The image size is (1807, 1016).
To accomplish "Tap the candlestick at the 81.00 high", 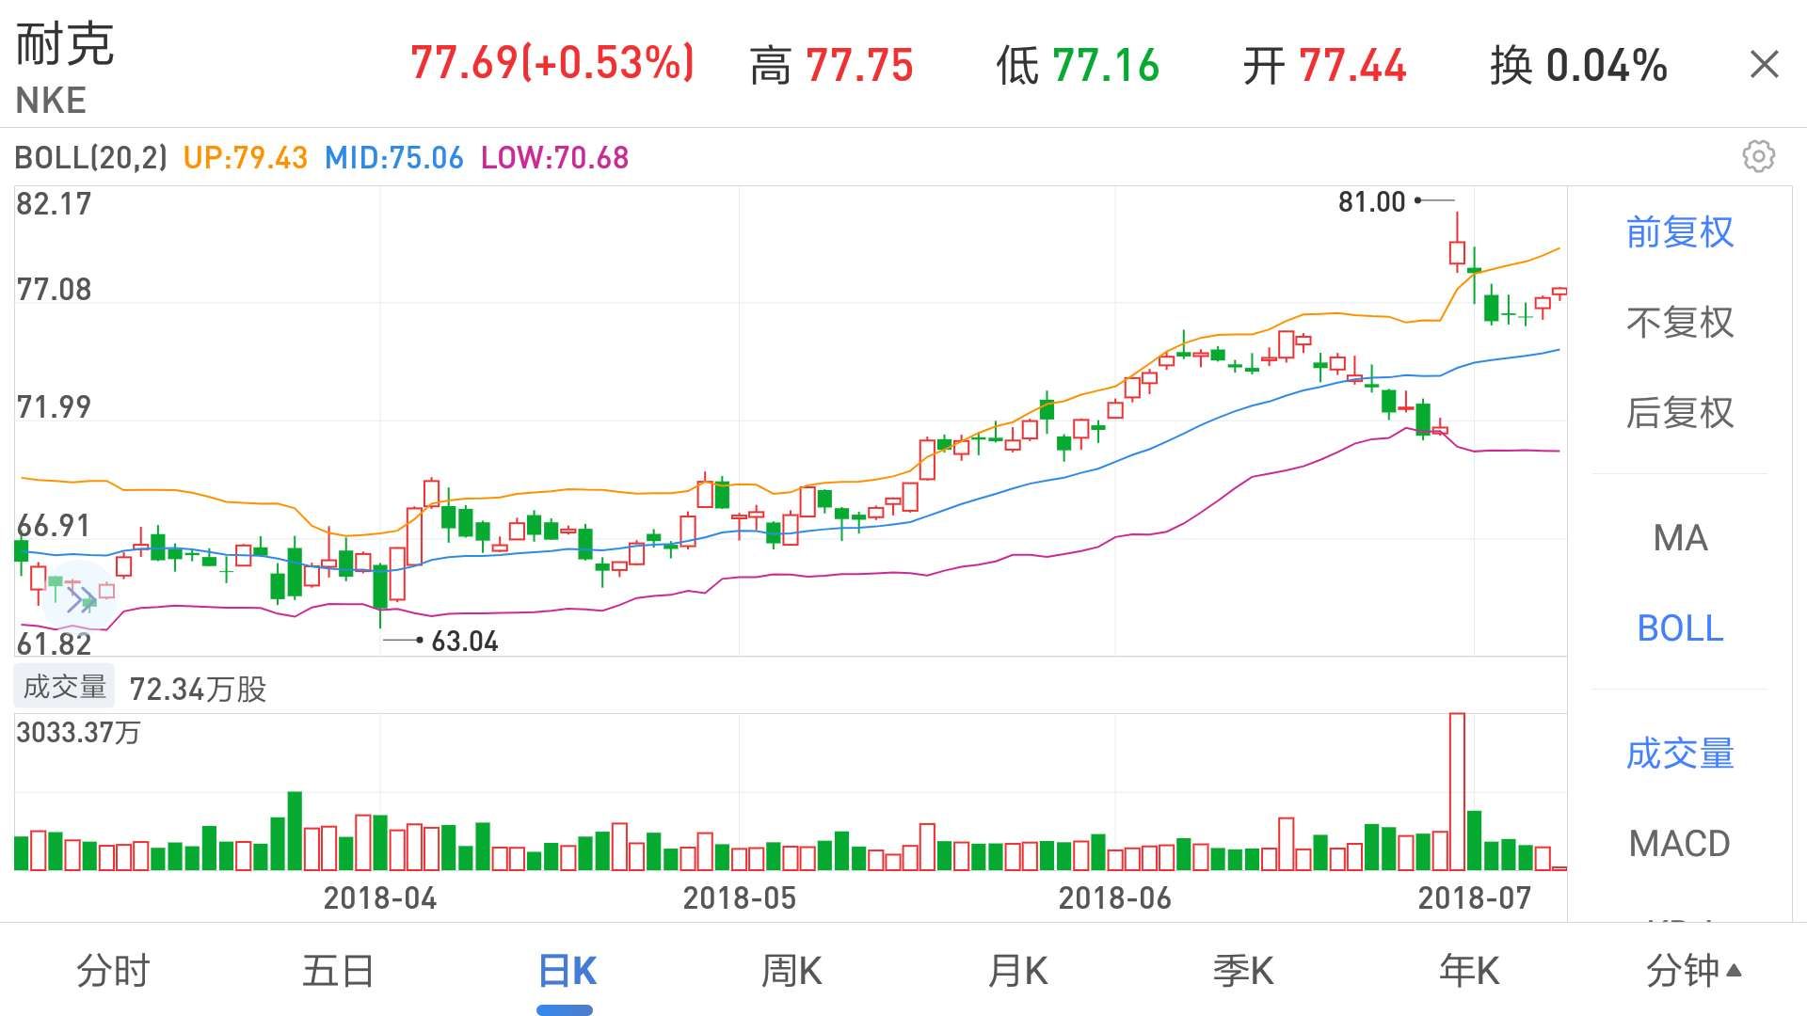I will 1457,250.
